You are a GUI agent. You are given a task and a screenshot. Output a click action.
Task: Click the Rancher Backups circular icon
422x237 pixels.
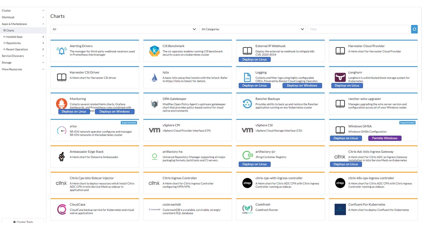[247, 103]
